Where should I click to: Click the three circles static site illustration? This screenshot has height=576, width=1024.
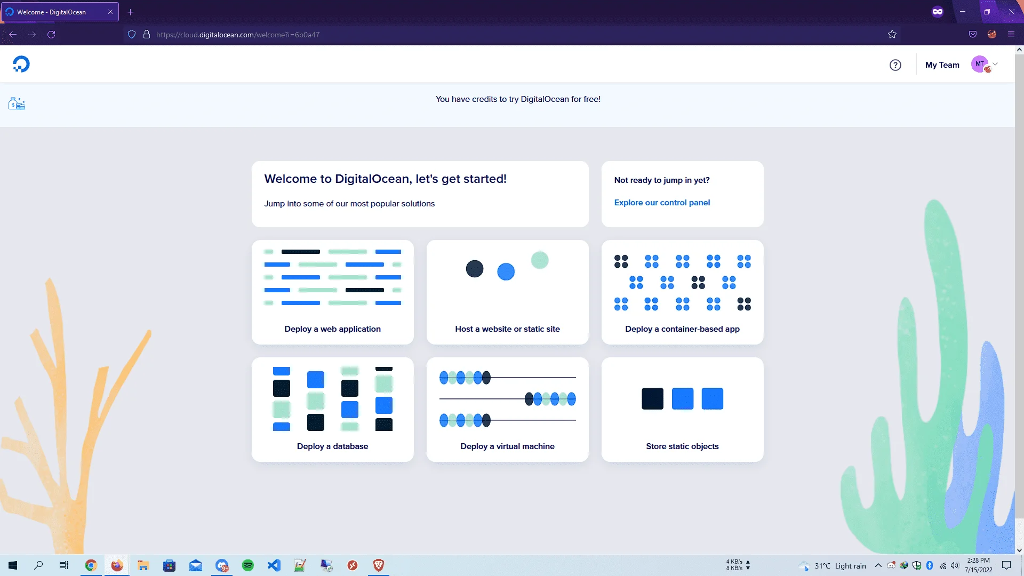pyautogui.click(x=507, y=265)
